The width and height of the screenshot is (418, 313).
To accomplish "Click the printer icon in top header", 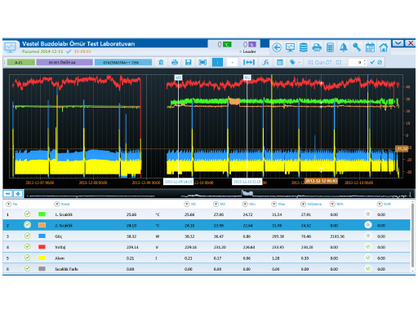I will click(317, 47).
